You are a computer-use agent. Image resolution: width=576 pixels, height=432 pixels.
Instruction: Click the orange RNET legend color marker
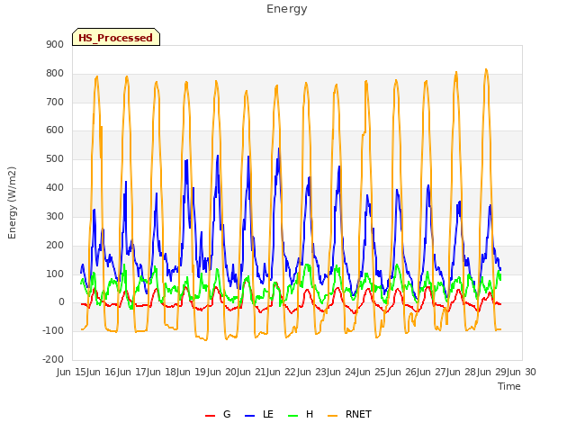332,416
